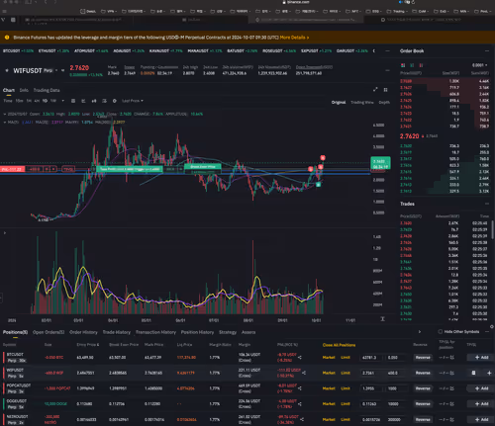Open the Trading Data tab
Image resolution: width=495 pixels, height=426 pixels.
click(x=47, y=90)
